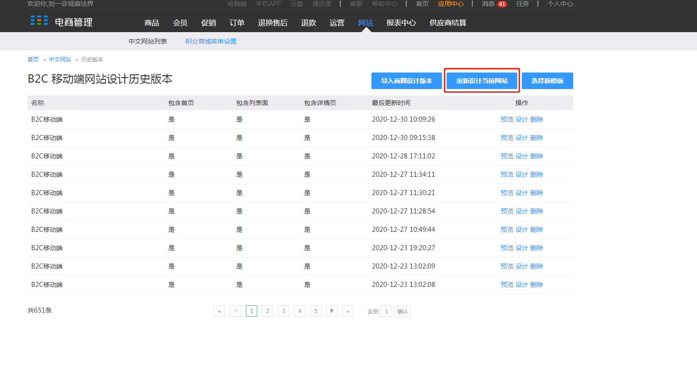Open the 退款 menu
The height and width of the screenshot is (392, 697).
309,22
